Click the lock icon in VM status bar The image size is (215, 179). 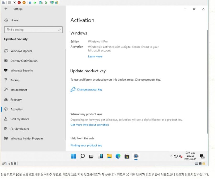tap(204, 163)
